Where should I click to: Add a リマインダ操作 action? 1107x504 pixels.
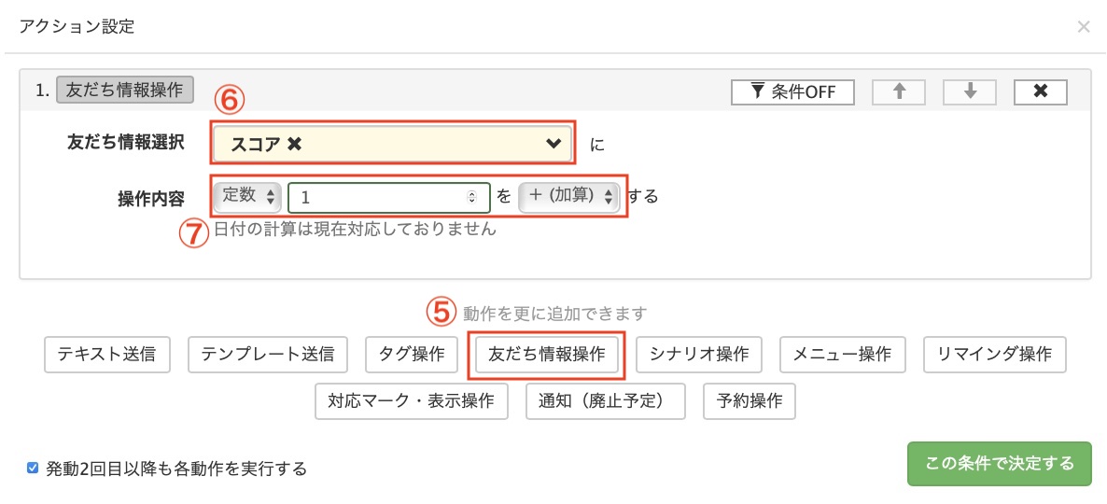tap(995, 355)
